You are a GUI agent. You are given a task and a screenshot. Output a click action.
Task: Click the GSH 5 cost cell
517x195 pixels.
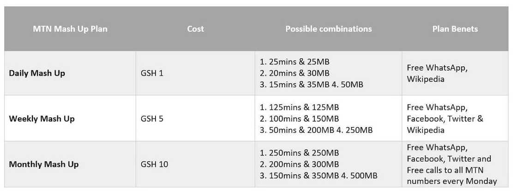(152, 119)
